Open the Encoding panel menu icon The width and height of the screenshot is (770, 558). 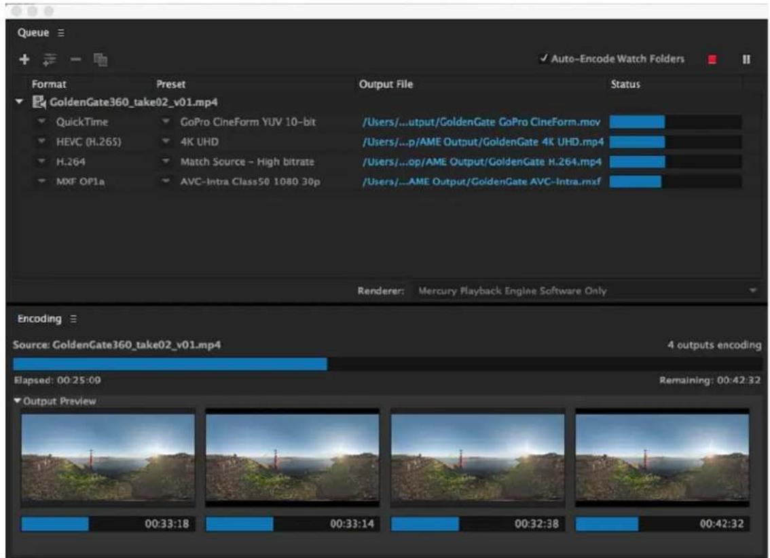point(73,319)
